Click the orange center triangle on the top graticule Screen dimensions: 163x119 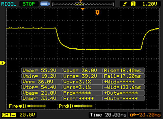tap(83, 9)
